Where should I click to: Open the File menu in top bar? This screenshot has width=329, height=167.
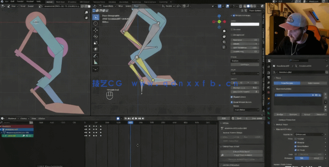point(7,2)
